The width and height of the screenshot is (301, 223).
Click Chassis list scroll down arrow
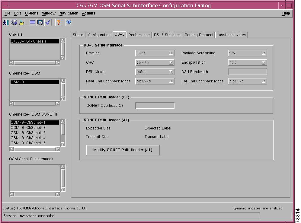click(x=63, y=58)
